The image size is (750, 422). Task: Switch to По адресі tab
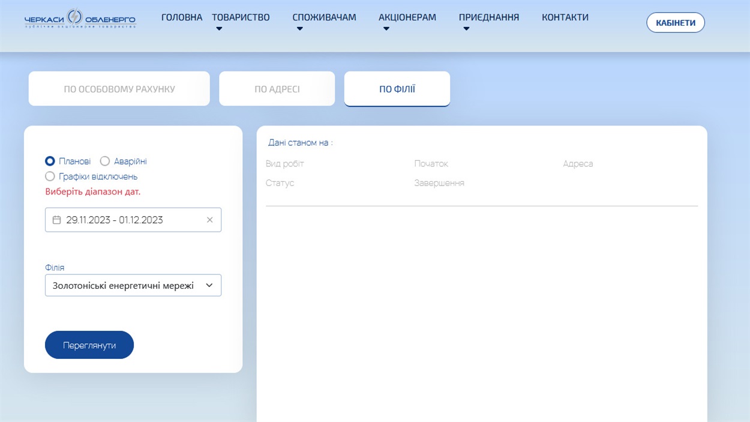[x=277, y=89]
